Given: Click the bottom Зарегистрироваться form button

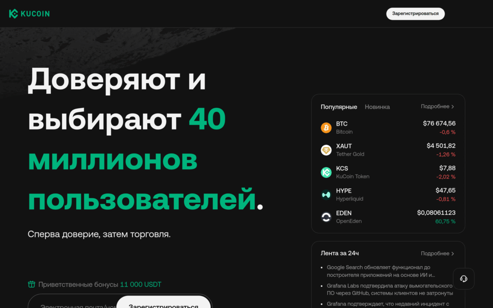Looking at the screenshot, I should tap(164, 303).
